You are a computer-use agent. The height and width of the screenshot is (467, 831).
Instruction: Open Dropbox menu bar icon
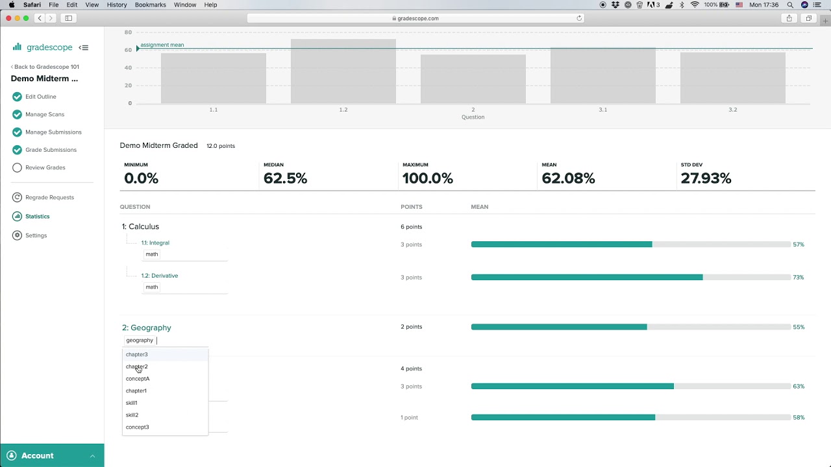(616, 5)
